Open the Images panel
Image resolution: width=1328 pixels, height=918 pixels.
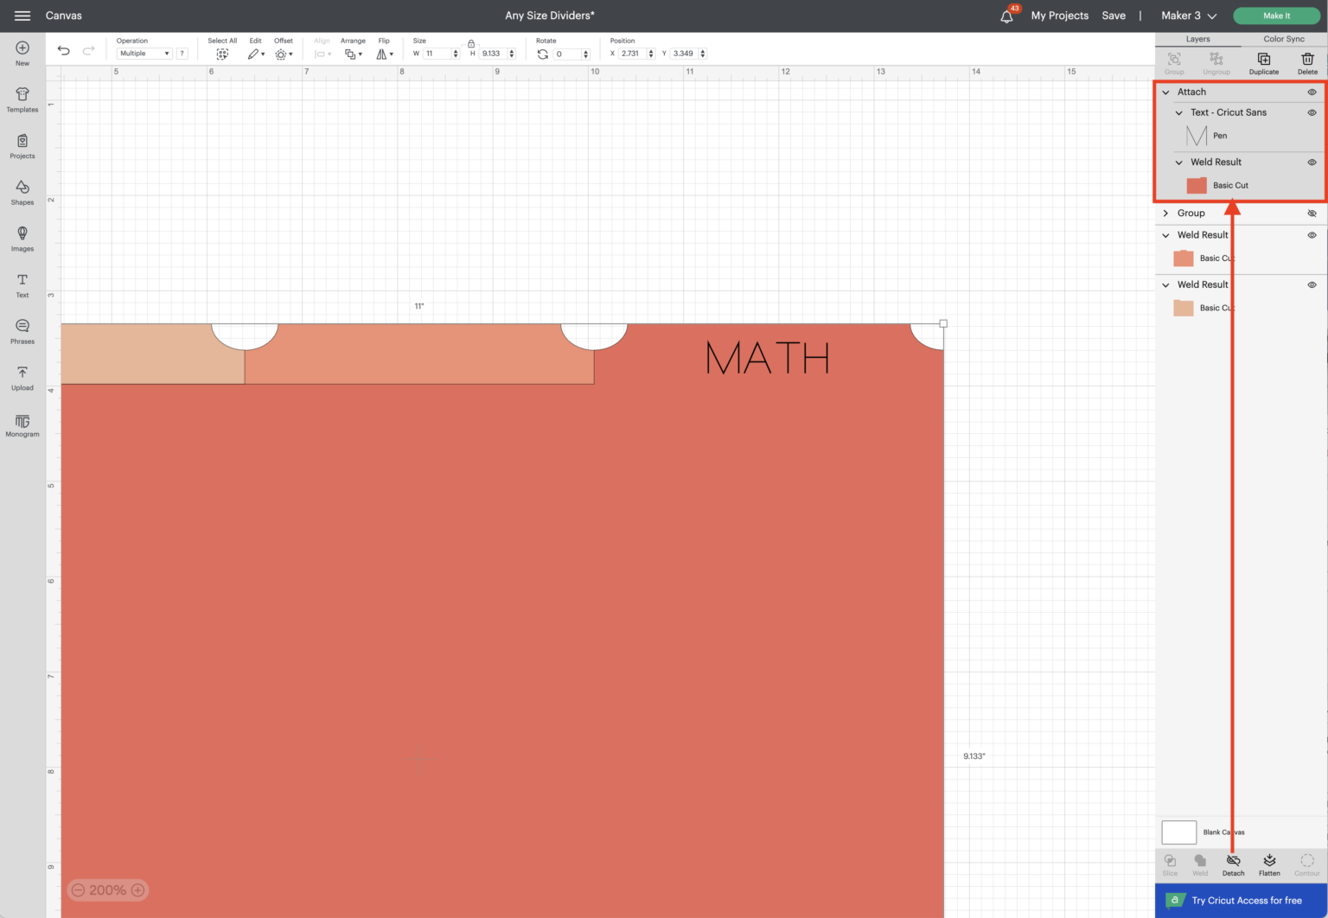22,238
